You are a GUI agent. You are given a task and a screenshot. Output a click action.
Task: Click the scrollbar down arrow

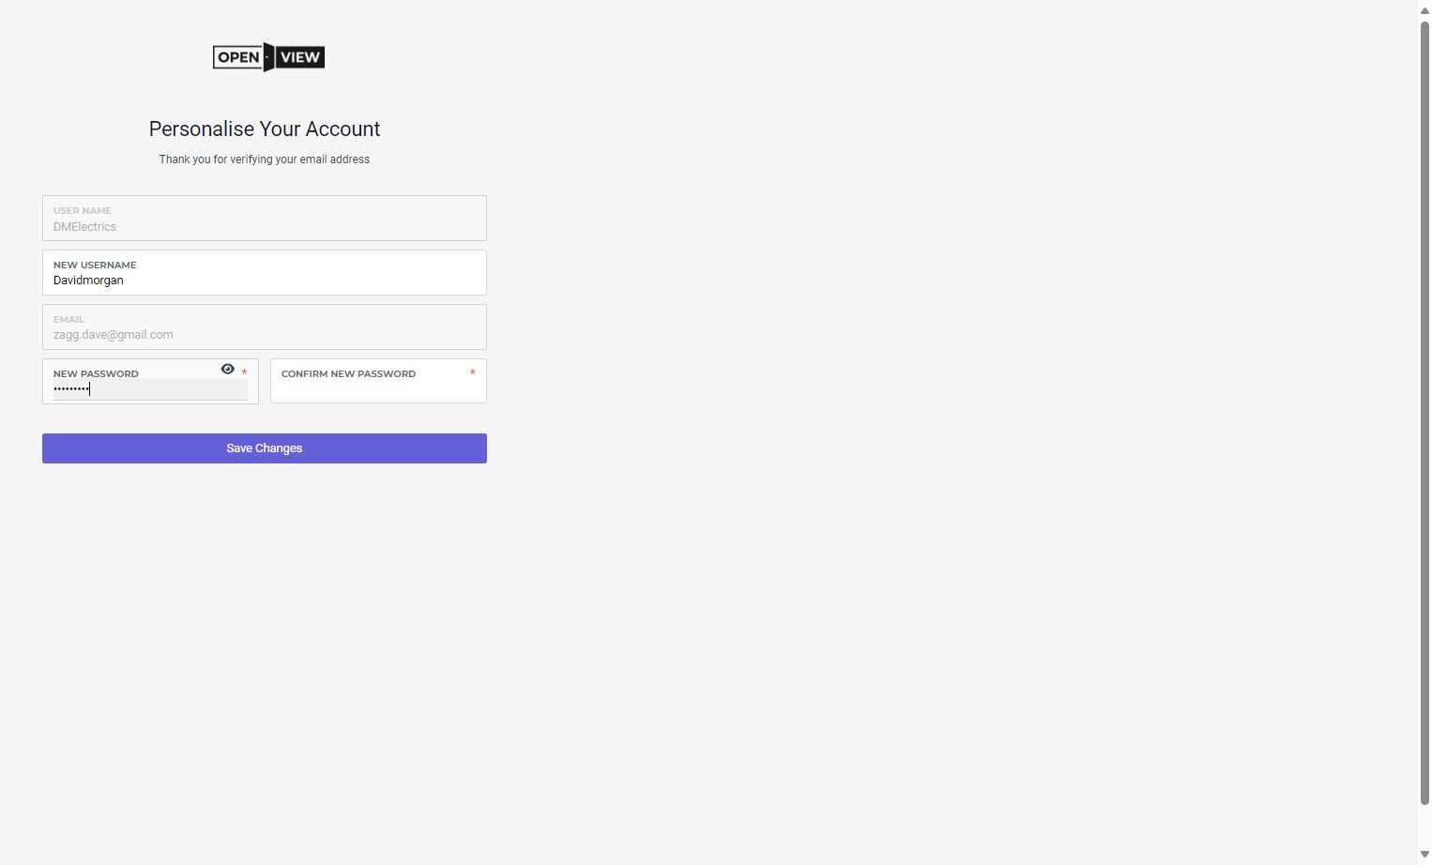pos(1424,854)
